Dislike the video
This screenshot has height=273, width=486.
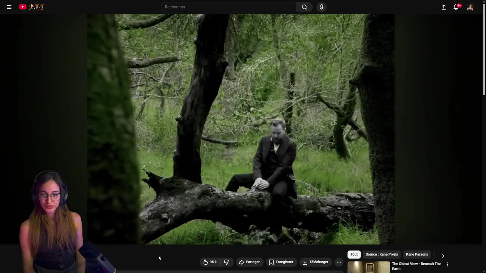(227, 262)
